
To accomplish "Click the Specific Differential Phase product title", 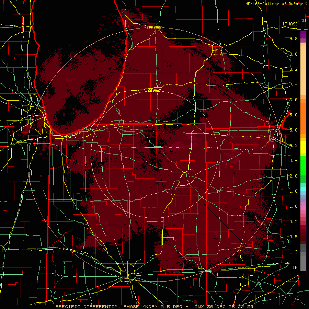I will (106, 307).
